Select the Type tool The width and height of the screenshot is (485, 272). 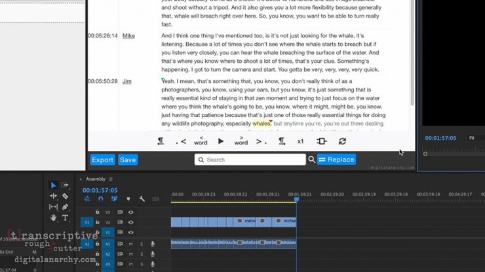pyautogui.click(x=65, y=218)
